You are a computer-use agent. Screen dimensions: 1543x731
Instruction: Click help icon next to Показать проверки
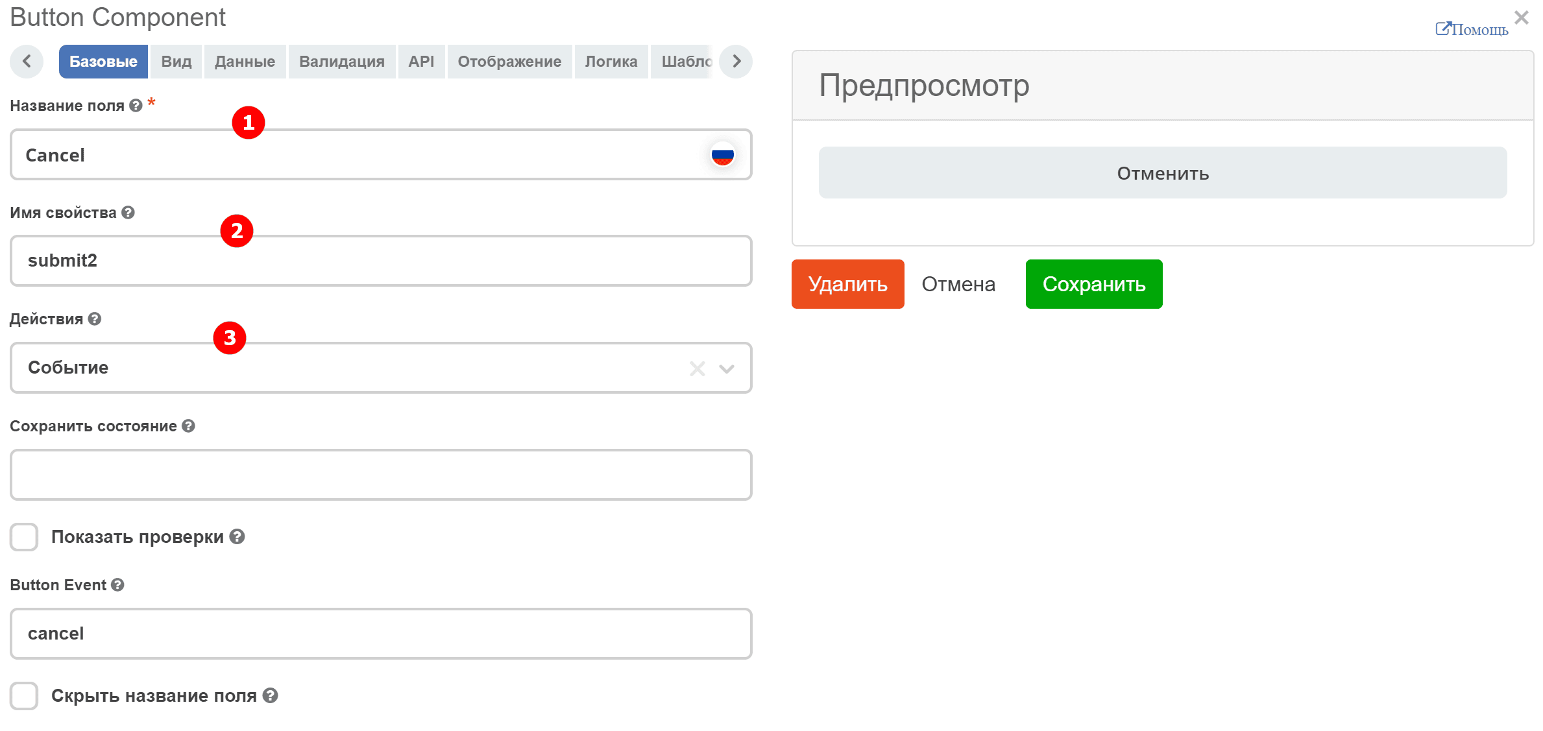[x=237, y=537]
